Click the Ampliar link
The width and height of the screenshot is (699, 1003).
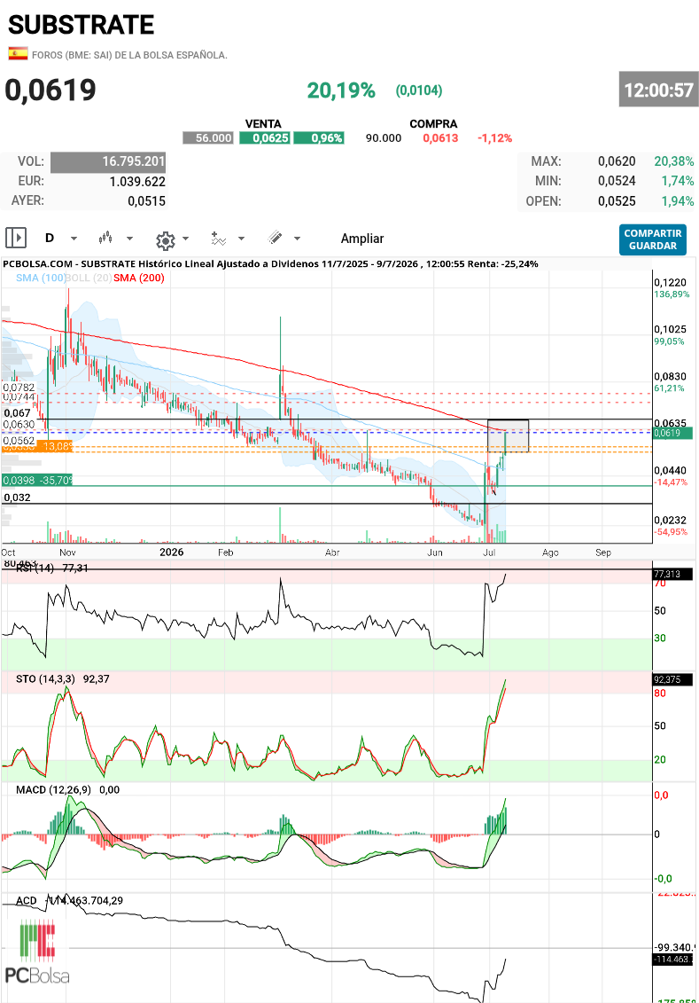(362, 239)
